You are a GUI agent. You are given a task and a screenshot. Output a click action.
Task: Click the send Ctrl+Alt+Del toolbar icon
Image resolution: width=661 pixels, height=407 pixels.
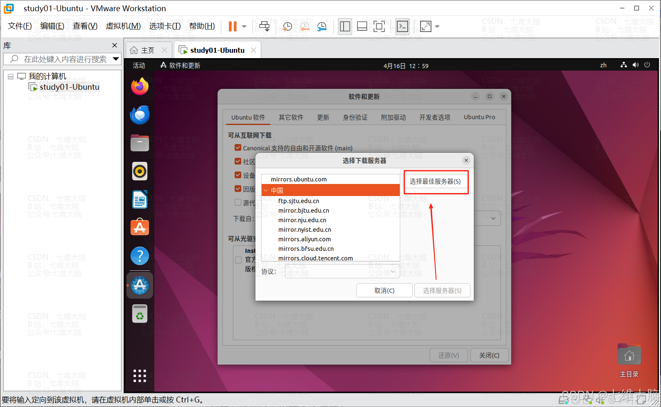265,27
